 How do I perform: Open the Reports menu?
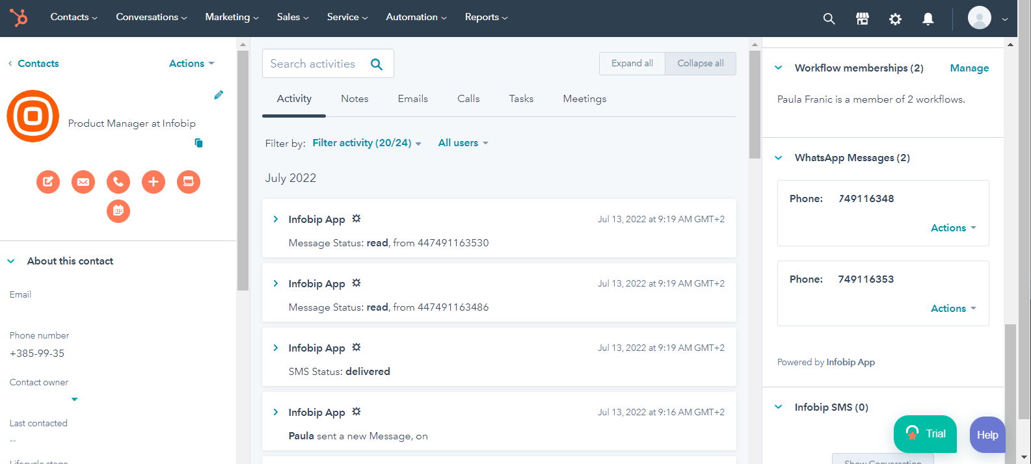click(486, 18)
